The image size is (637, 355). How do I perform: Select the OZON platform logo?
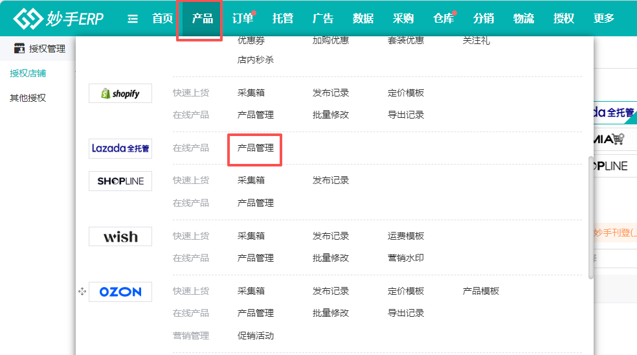click(120, 292)
